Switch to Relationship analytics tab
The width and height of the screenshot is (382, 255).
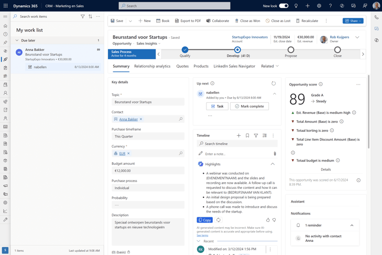coord(152,66)
